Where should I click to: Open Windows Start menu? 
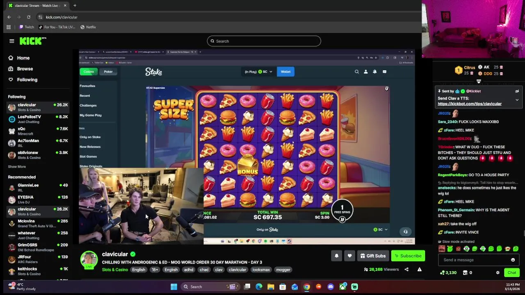(x=174, y=287)
